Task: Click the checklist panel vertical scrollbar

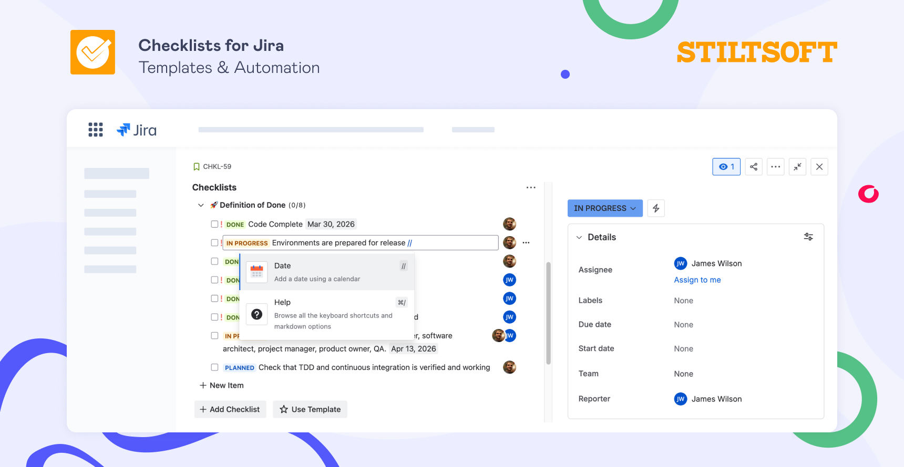Action: 548,313
